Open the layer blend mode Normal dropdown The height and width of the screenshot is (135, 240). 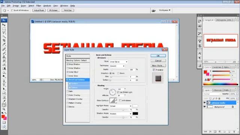point(212,94)
